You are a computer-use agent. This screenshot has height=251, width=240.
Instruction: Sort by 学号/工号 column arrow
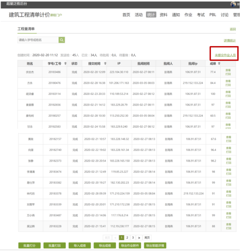coord(66,63)
